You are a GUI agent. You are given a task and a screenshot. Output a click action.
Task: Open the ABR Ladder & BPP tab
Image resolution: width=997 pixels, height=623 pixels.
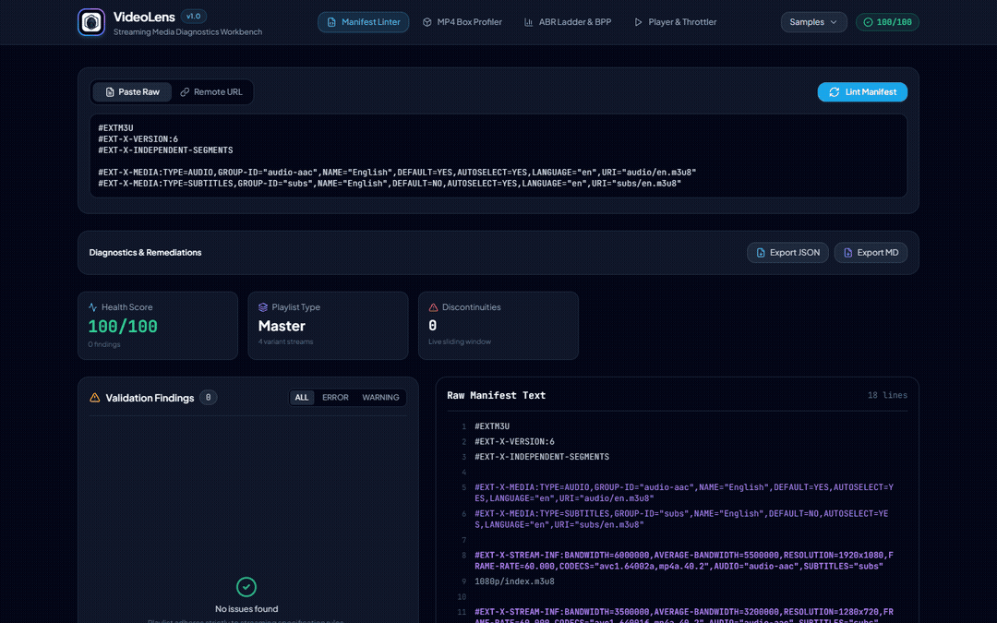click(x=568, y=22)
